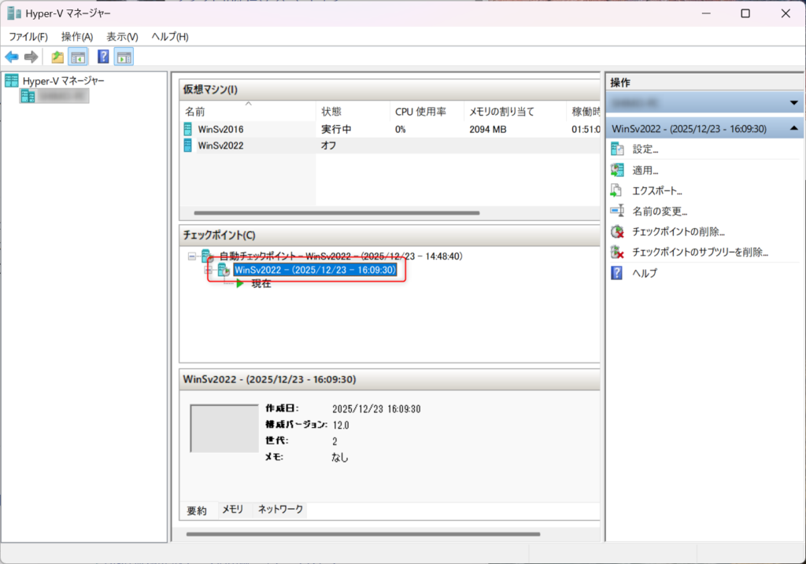Click チェックポイントのサブツリーを削除... action
The height and width of the screenshot is (564, 806).
700,252
